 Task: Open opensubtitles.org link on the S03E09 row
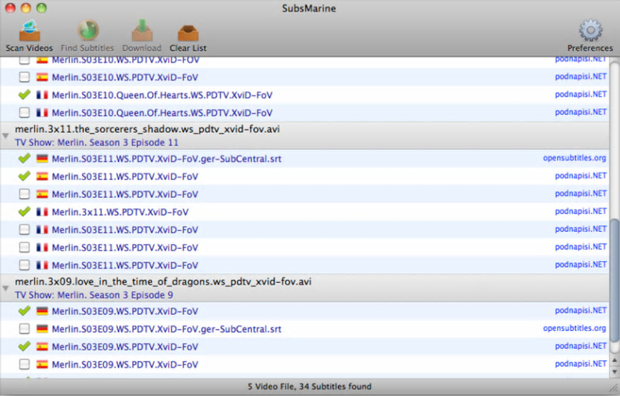point(574,329)
